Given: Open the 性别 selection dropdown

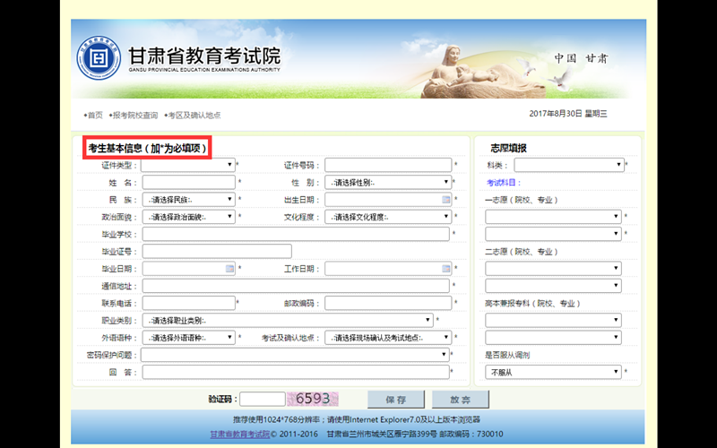Looking at the screenshot, I should tap(388, 182).
